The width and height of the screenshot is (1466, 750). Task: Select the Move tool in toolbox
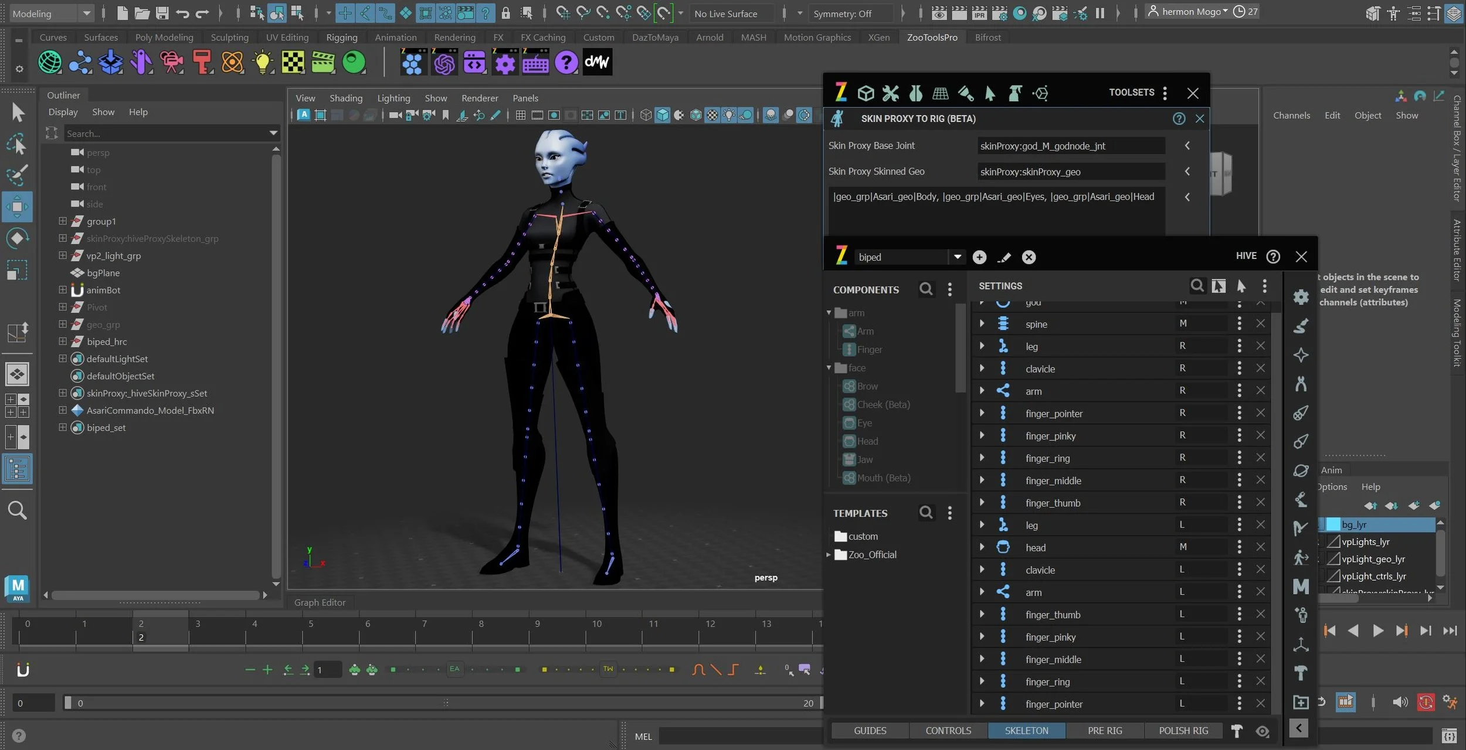coord(17,206)
